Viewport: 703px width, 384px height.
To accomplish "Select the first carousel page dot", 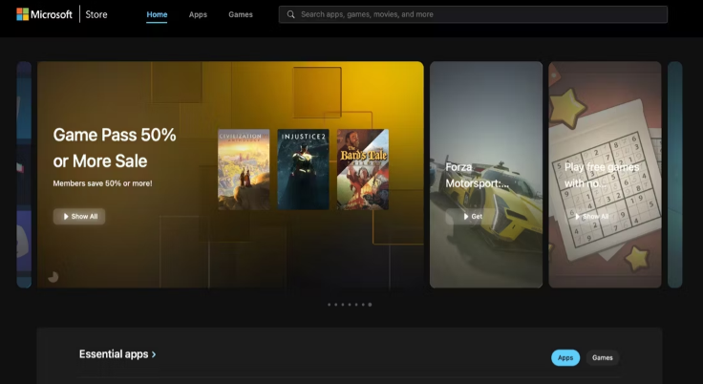I will tap(330, 305).
